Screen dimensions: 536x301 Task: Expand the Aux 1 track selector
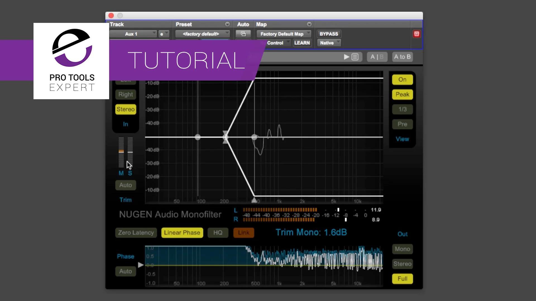[133, 34]
